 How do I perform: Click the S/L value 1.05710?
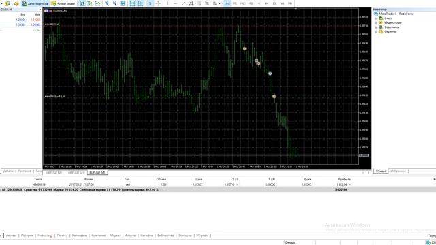click(230, 184)
